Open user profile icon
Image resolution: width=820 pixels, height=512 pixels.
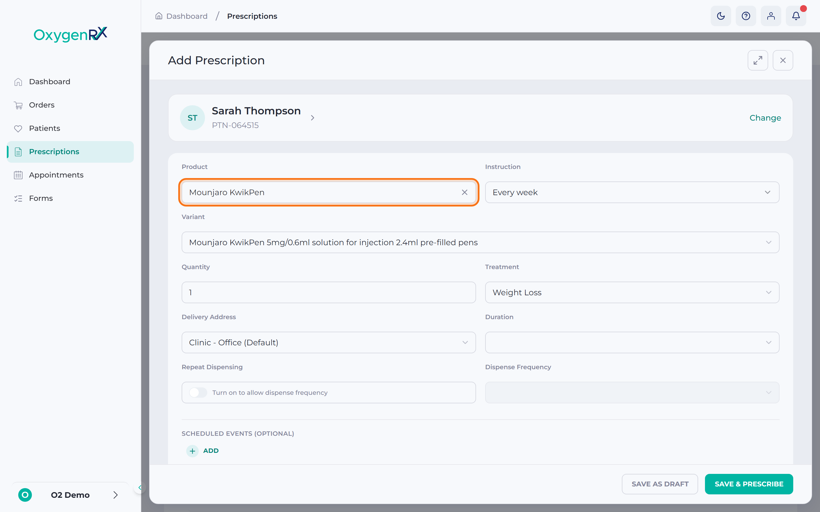(771, 16)
